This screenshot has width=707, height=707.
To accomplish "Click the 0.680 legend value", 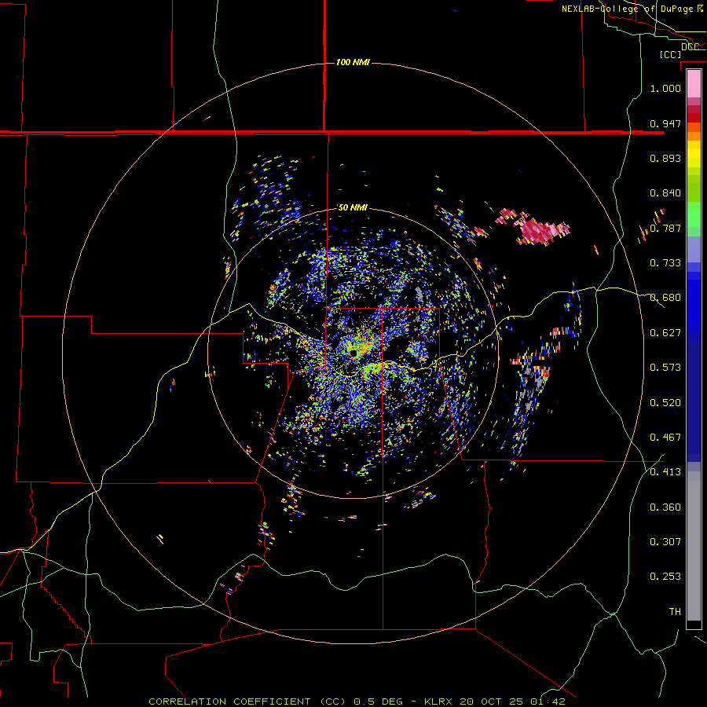I will pos(665,298).
